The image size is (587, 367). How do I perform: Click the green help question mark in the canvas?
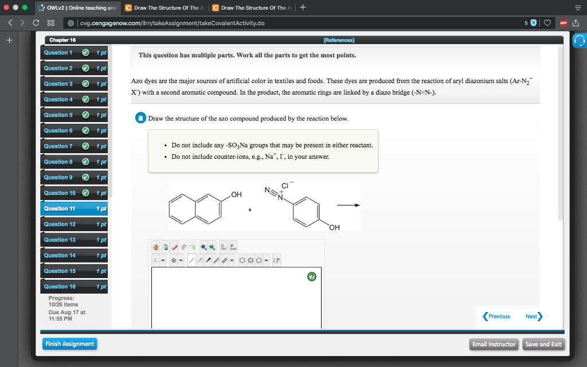click(x=312, y=276)
